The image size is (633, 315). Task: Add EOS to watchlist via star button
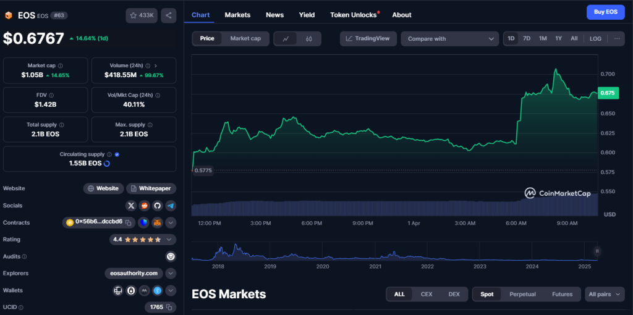[142, 15]
